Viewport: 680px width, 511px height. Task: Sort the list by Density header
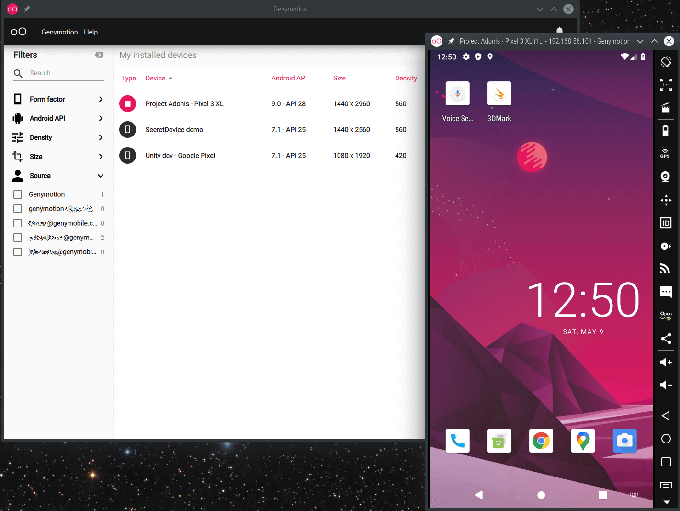pos(406,78)
